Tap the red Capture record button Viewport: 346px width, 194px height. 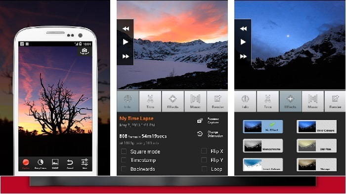26,162
